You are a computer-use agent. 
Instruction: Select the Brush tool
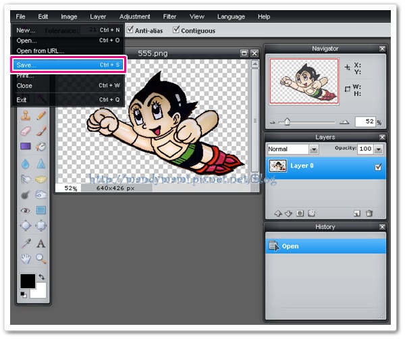point(41,131)
